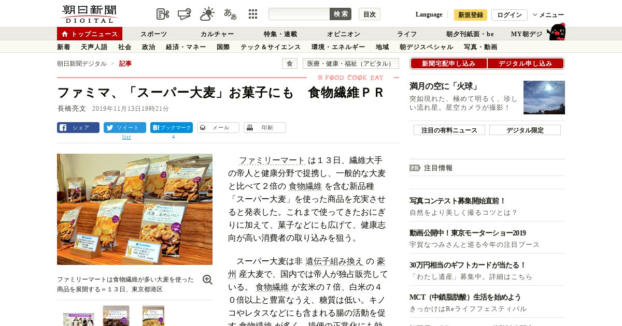Viewport: 622px width, 326px height.
Task: Click 新聞宅配申し込み button
Action: [x=448, y=63]
